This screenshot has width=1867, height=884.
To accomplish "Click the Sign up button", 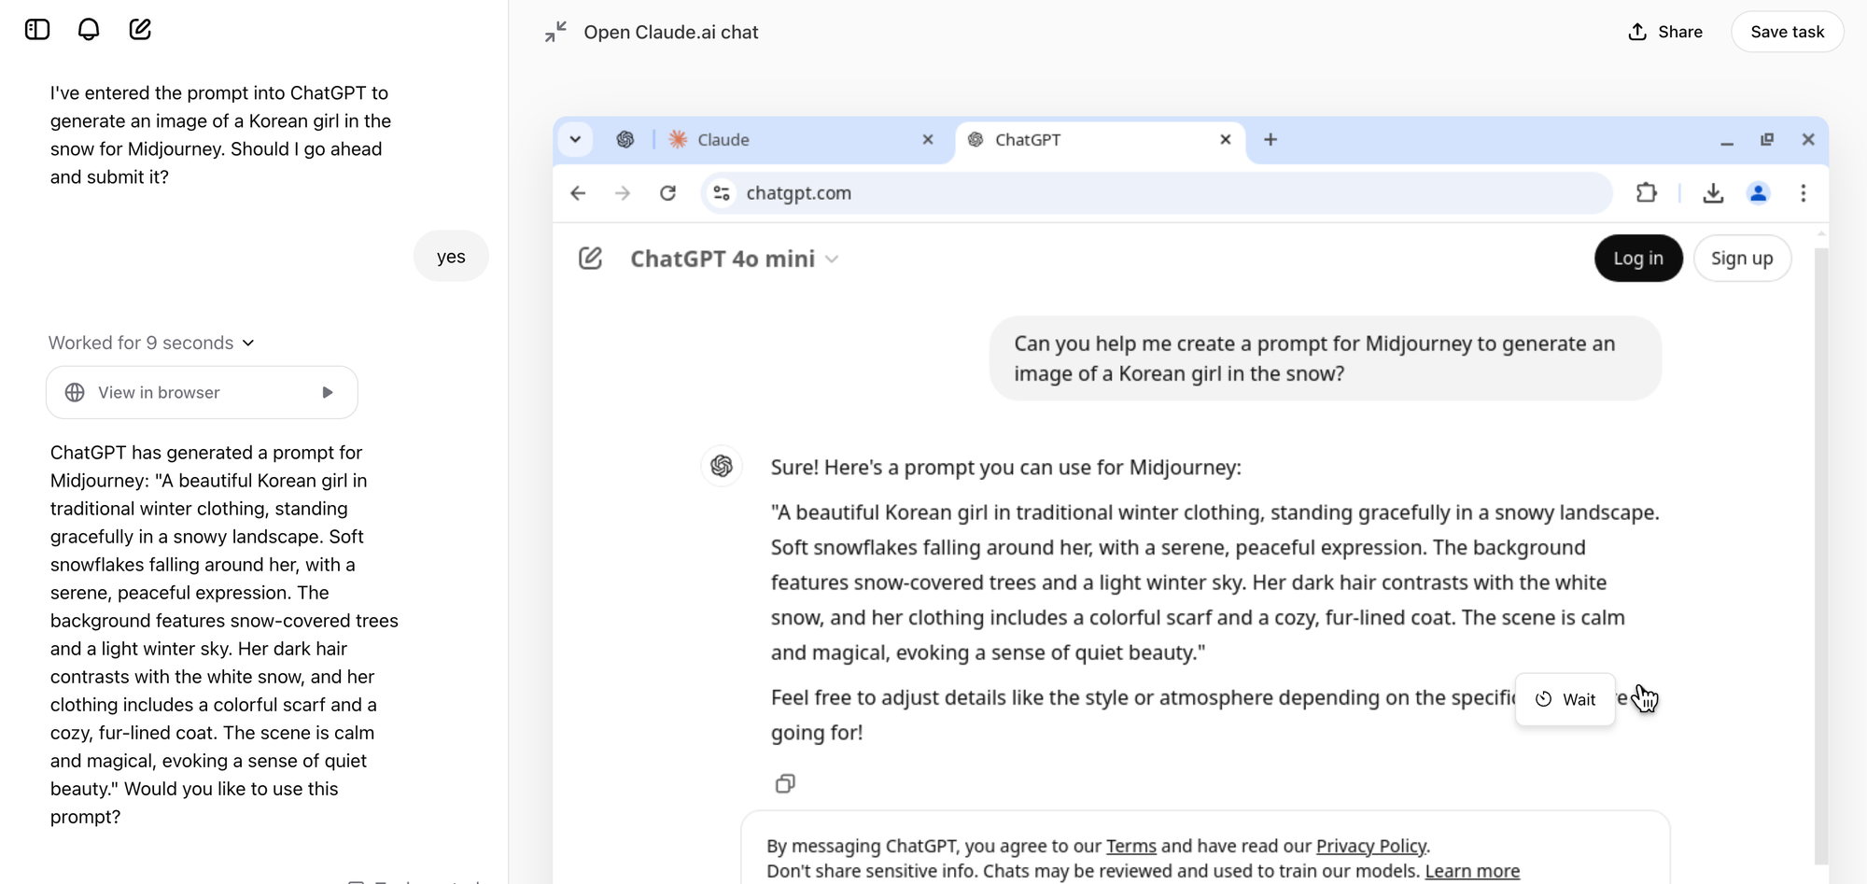I will tap(1742, 259).
